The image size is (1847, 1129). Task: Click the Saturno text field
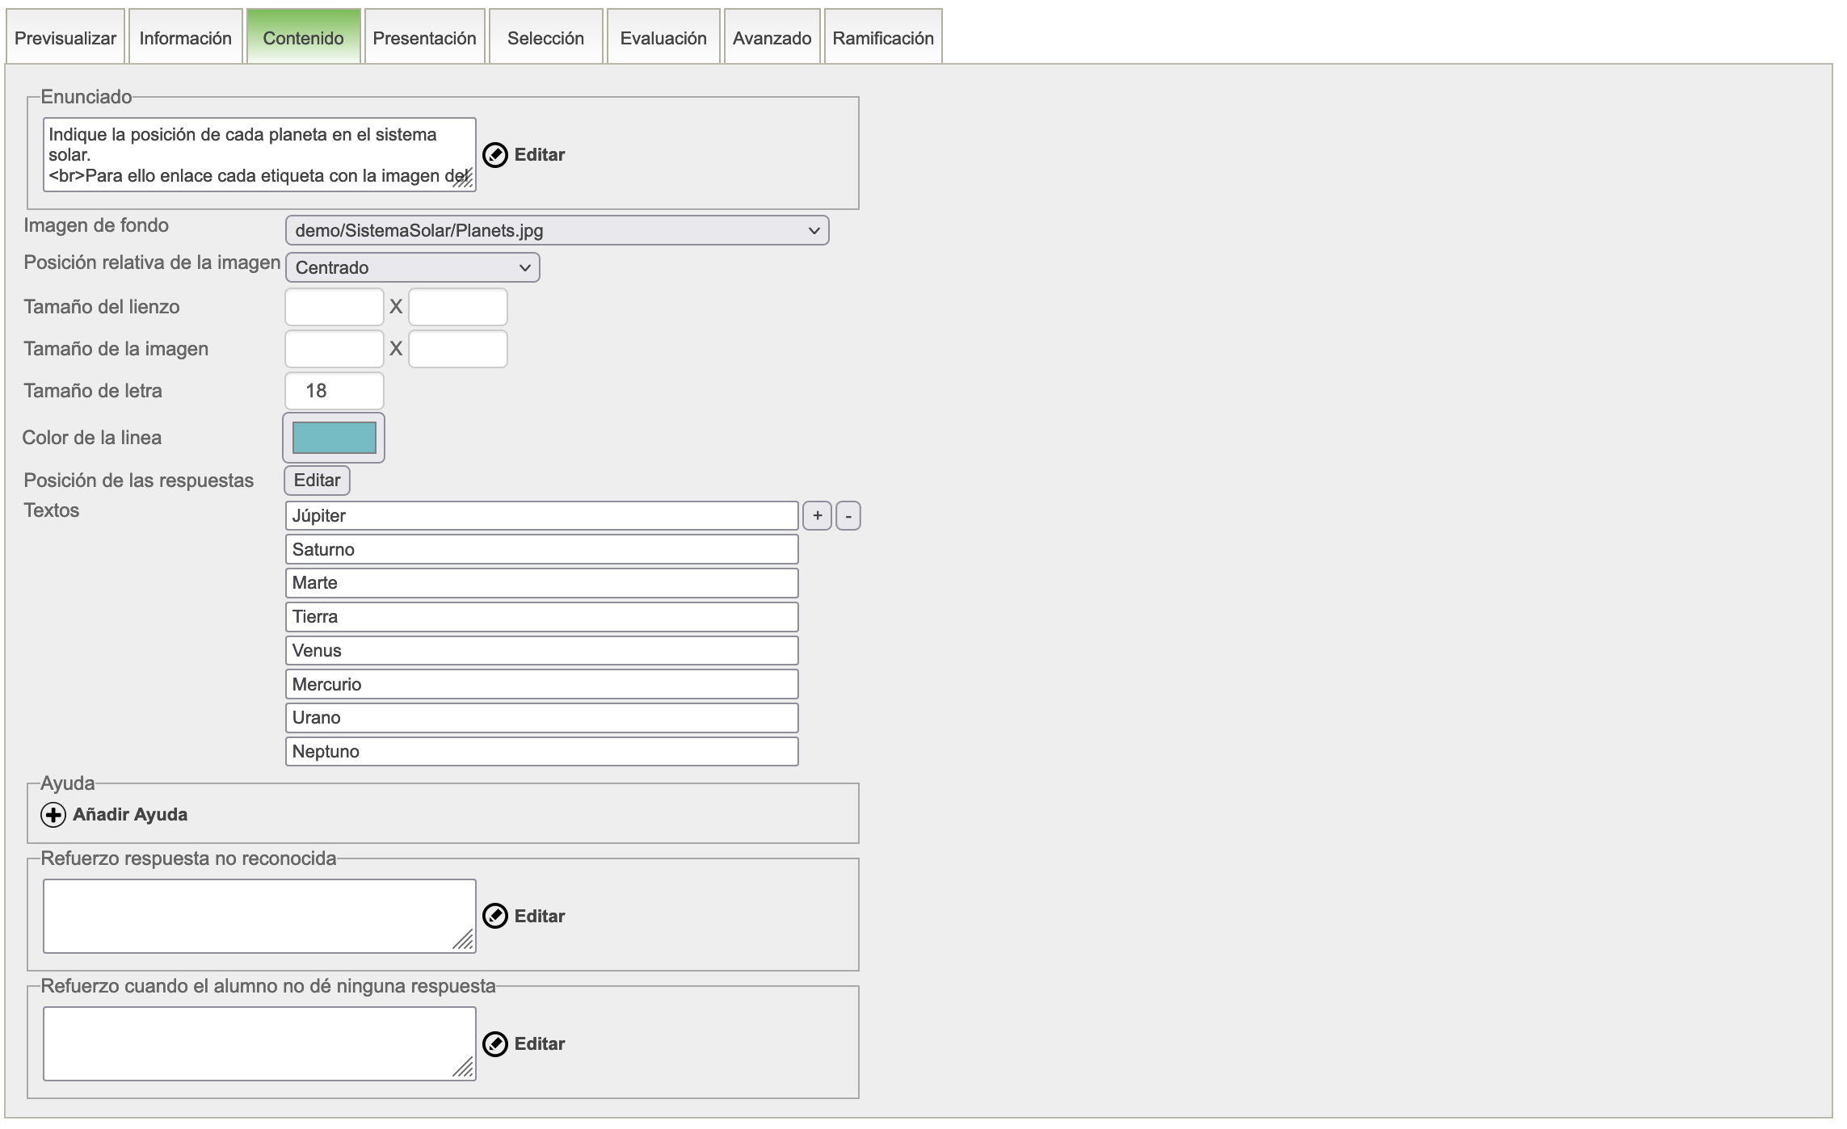coord(541,550)
